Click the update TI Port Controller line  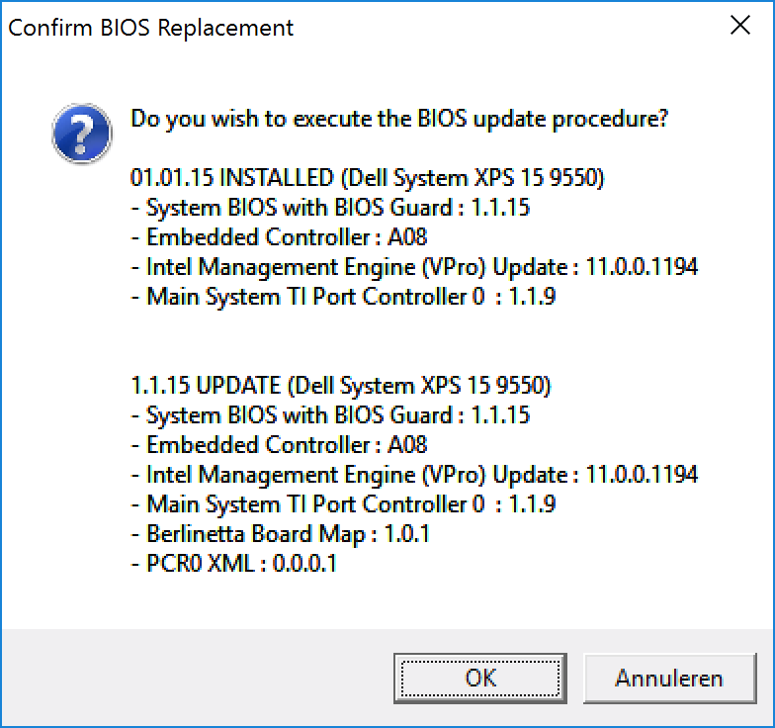(343, 503)
